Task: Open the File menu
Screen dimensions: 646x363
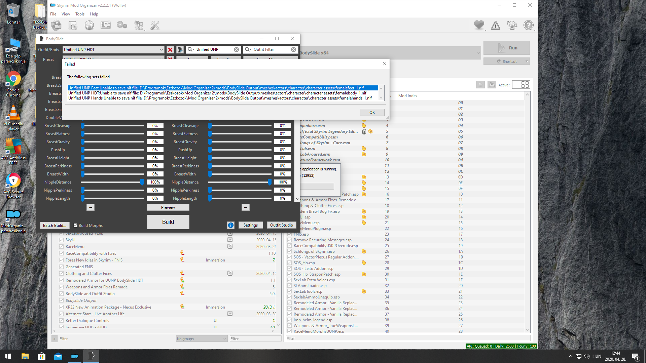Action: point(53,14)
